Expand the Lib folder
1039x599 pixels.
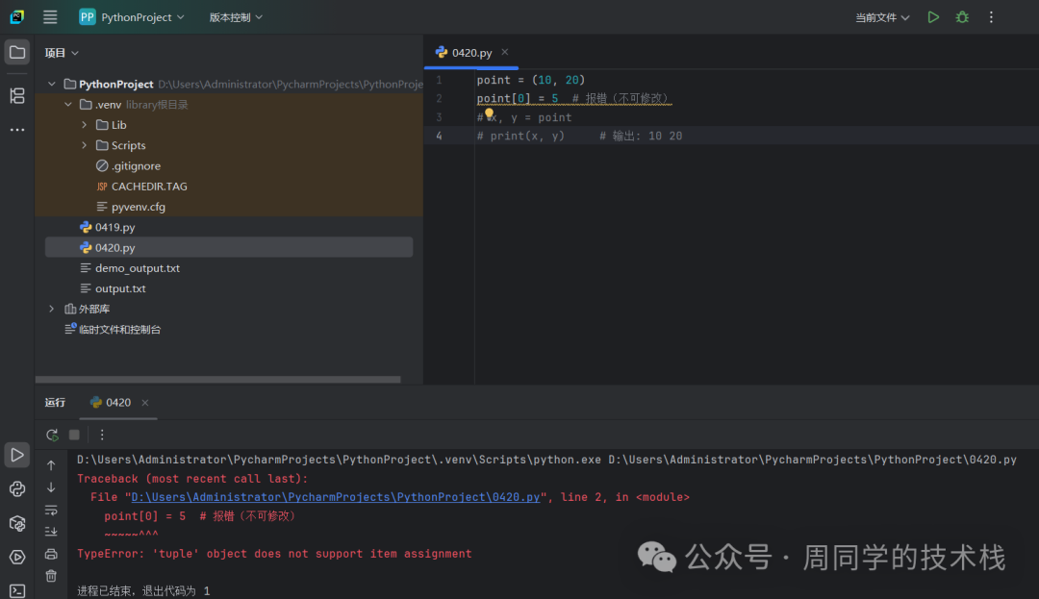(x=85, y=125)
